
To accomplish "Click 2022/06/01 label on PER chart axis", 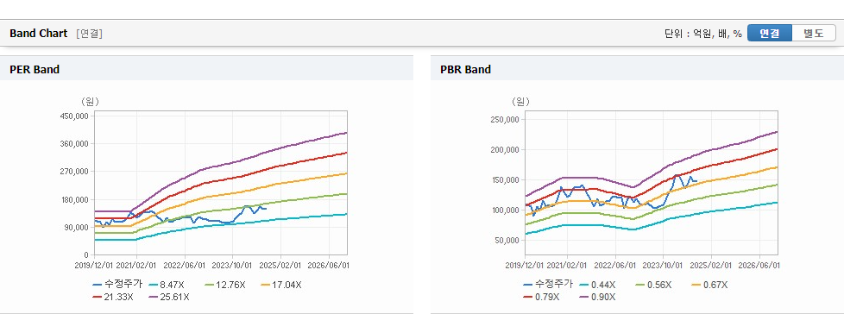I will coord(185,266).
